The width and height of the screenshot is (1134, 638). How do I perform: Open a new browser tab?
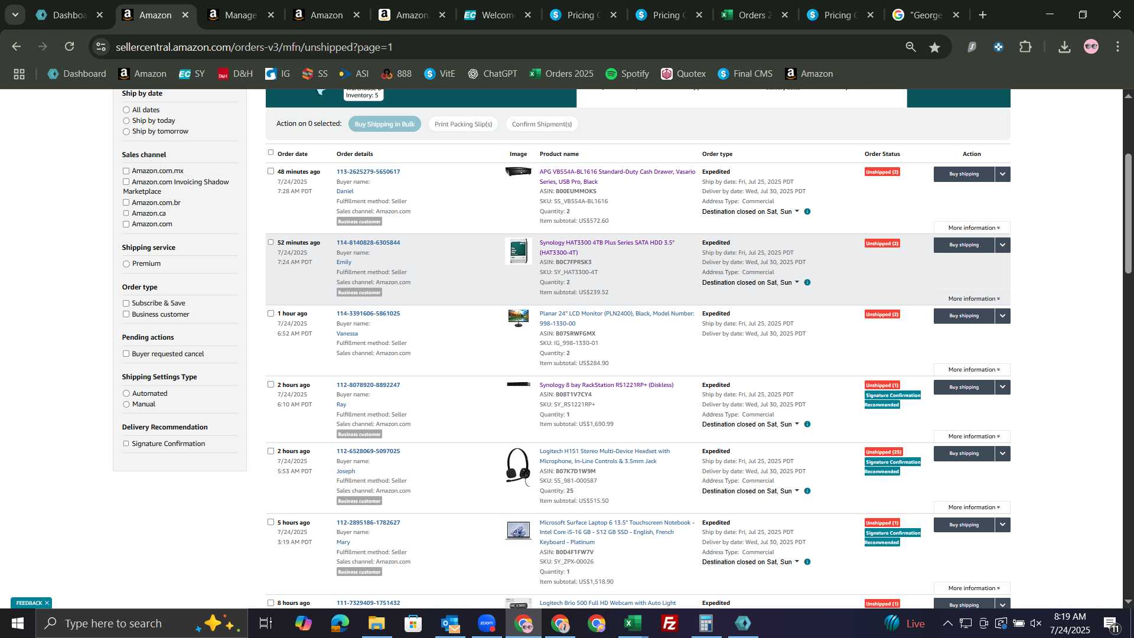pyautogui.click(x=983, y=15)
